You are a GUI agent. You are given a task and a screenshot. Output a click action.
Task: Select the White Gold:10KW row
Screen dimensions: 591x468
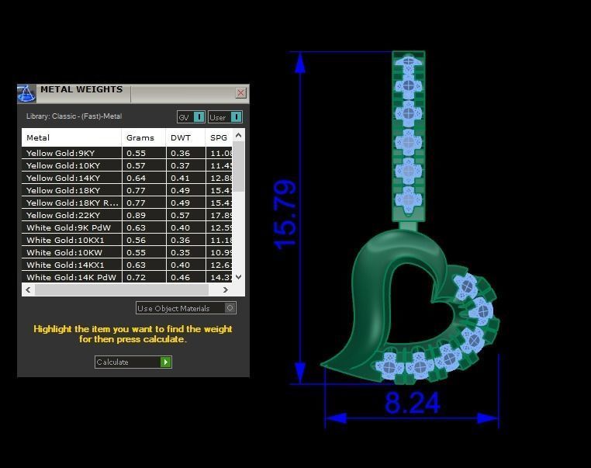coord(127,253)
